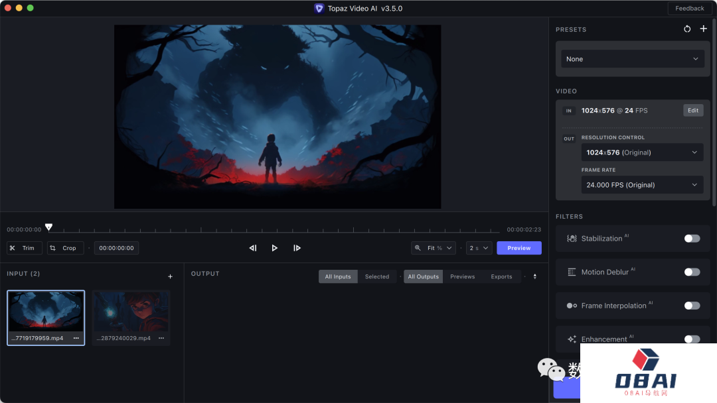Add input video using plus icon
The width and height of the screenshot is (717, 403).
[170, 276]
